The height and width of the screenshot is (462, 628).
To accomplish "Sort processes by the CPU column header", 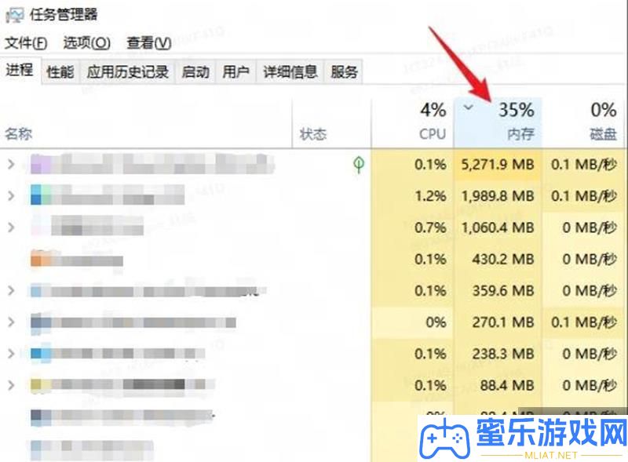I will 413,122.
